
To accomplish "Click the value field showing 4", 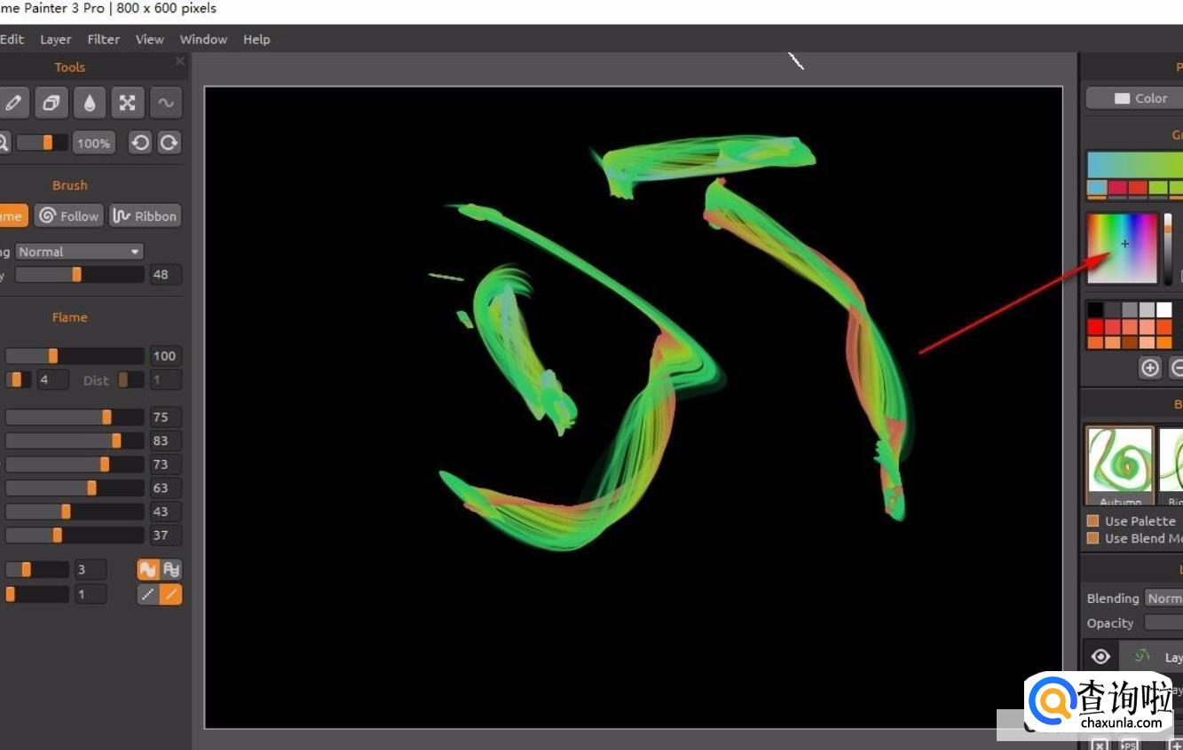I will [x=53, y=379].
